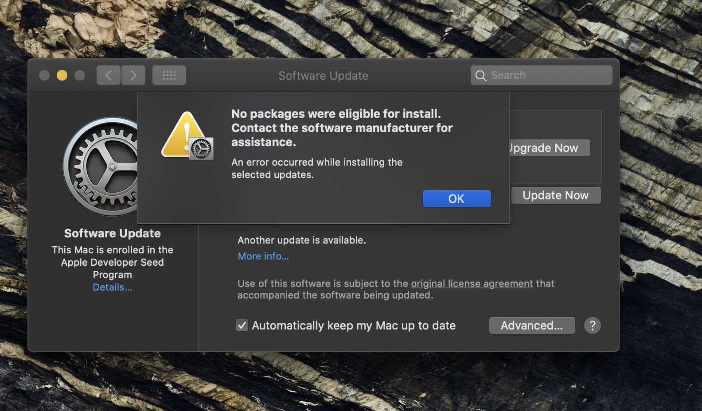Click 'Another update is available.' text
Screen dimensions: 702x411
pyautogui.click(x=302, y=240)
